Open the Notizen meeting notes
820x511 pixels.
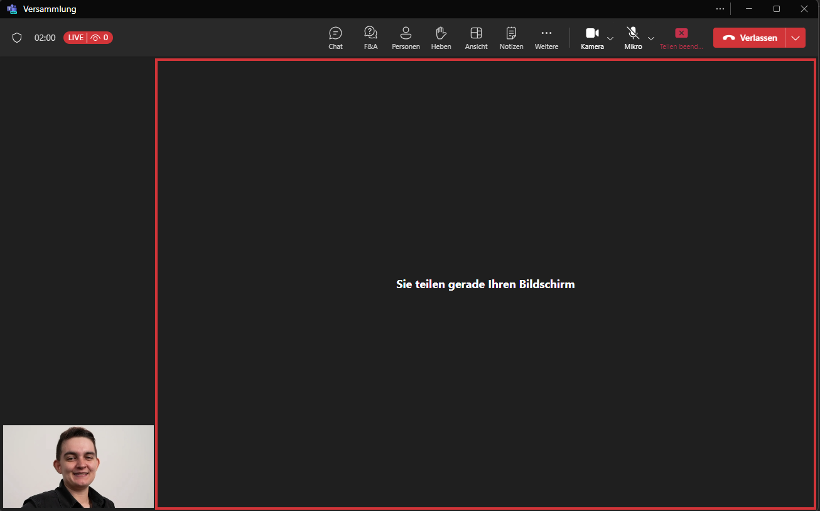tap(511, 38)
